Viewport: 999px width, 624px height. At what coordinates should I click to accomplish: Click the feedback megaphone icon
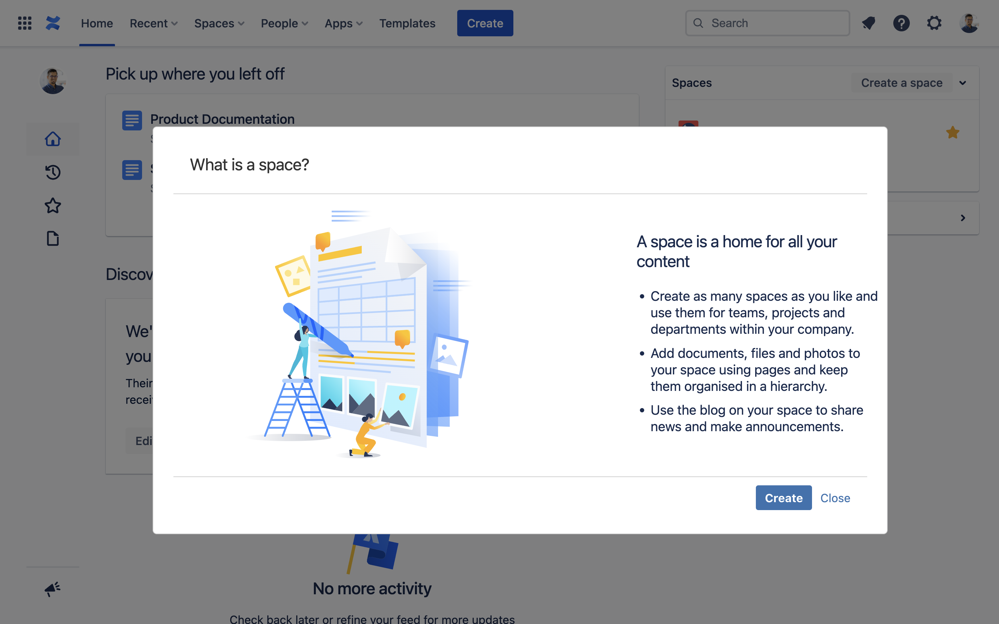pyautogui.click(x=53, y=588)
